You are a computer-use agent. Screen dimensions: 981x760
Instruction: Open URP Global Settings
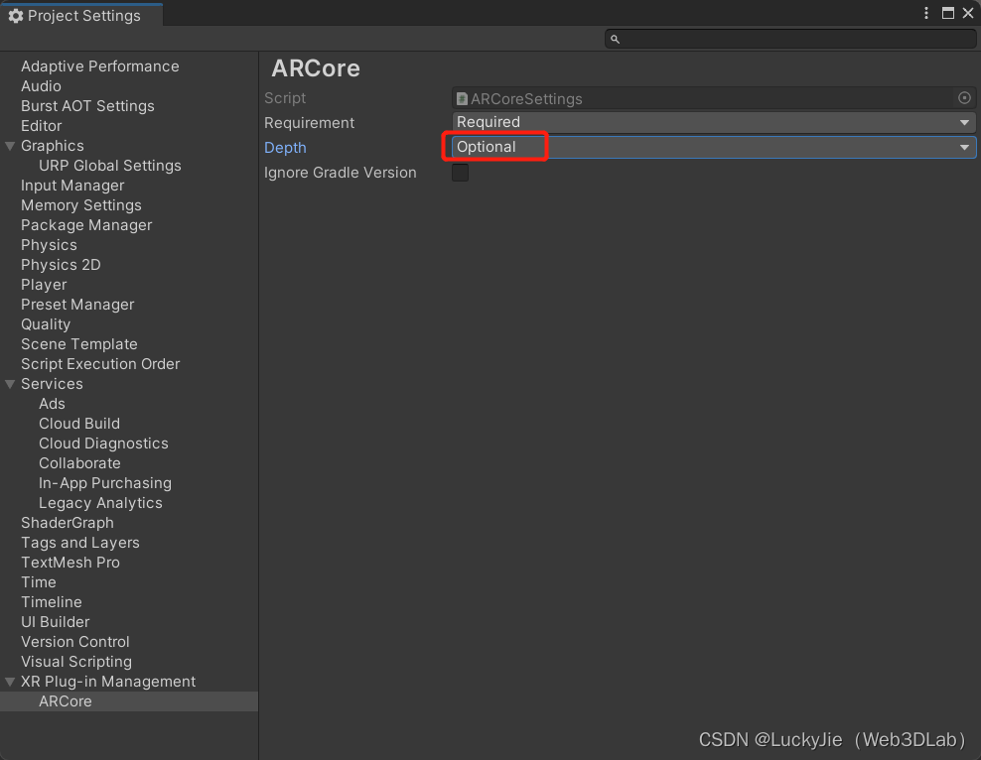(x=110, y=166)
